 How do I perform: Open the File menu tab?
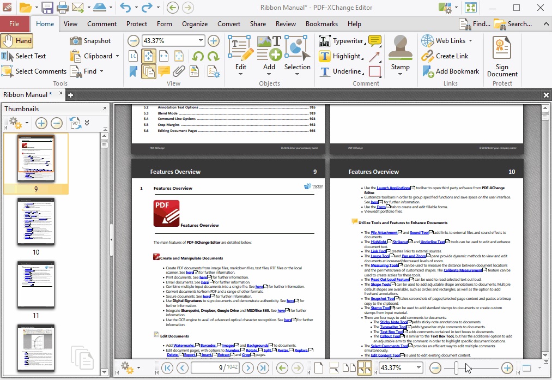pos(14,23)
